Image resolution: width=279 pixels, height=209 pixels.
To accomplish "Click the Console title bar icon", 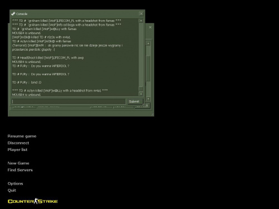I will [x=13, y=14].
